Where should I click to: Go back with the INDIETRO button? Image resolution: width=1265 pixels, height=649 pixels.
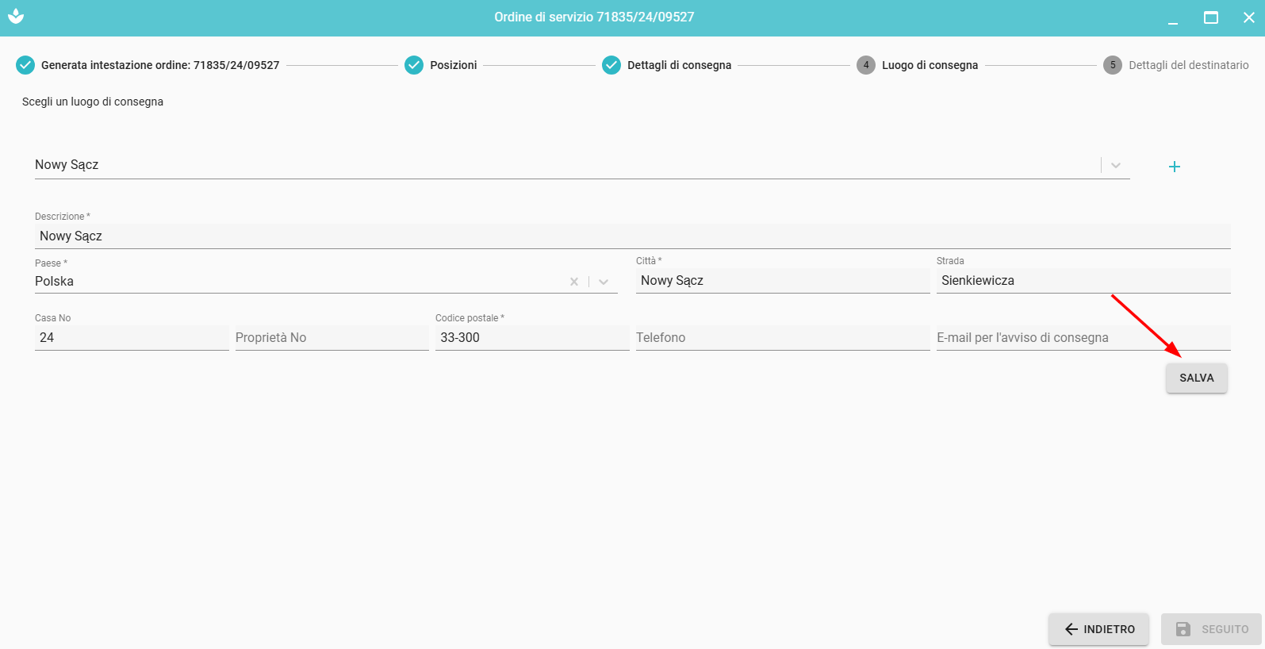[x=1098, y=629]
